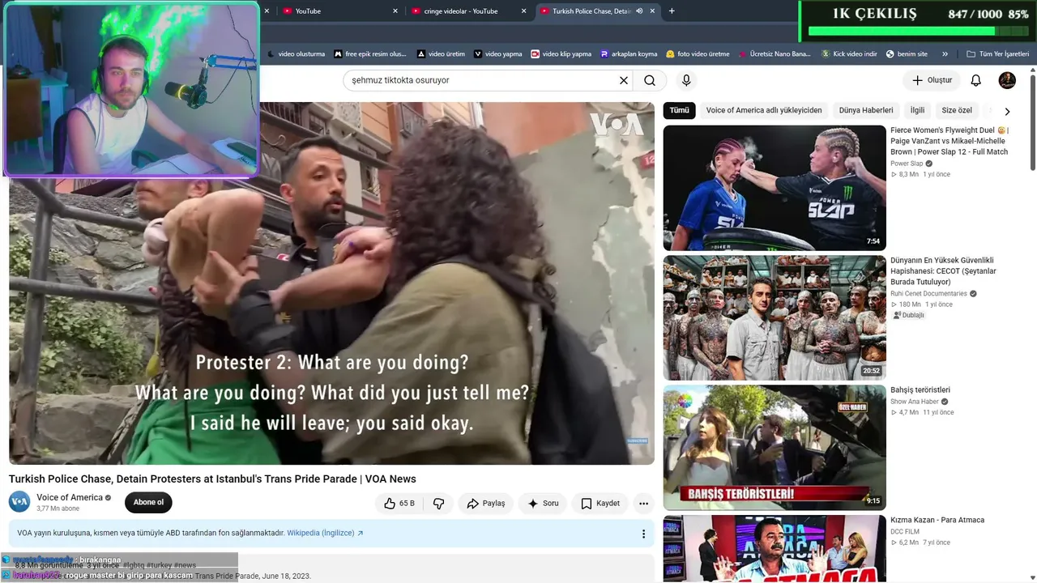Viewport: 1037px width, 583px height.
Task: Subscribe with the Abone ol button
Action: [148, 502]
